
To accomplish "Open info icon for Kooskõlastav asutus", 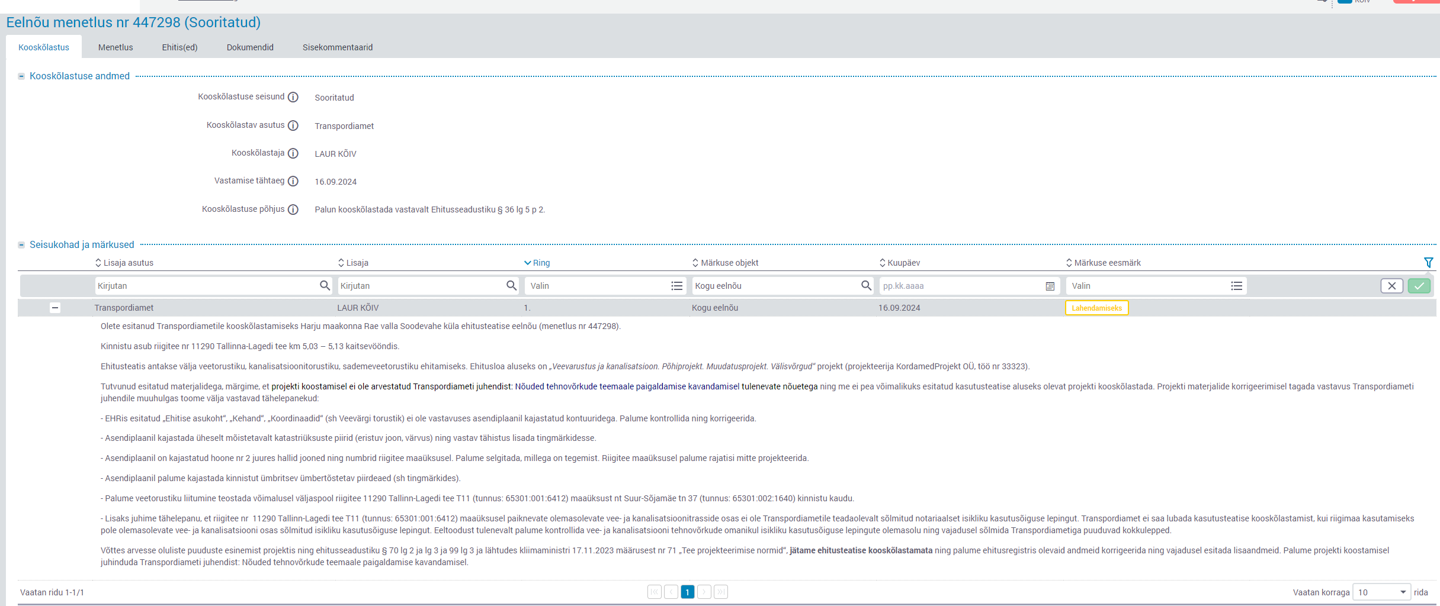I will point(293,125).
